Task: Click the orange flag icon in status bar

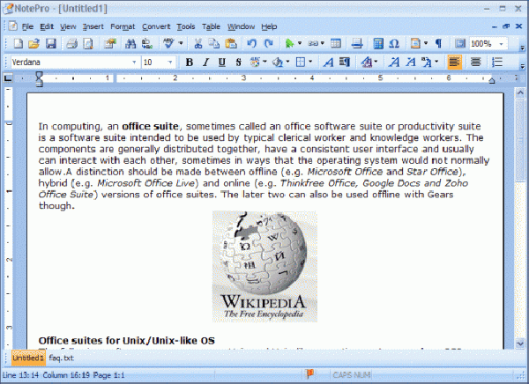Action: [x=309, y=374]
